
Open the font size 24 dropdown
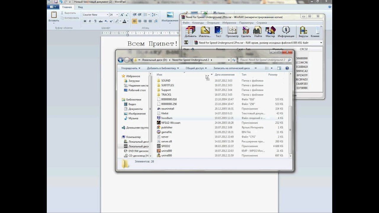[117, 14]
